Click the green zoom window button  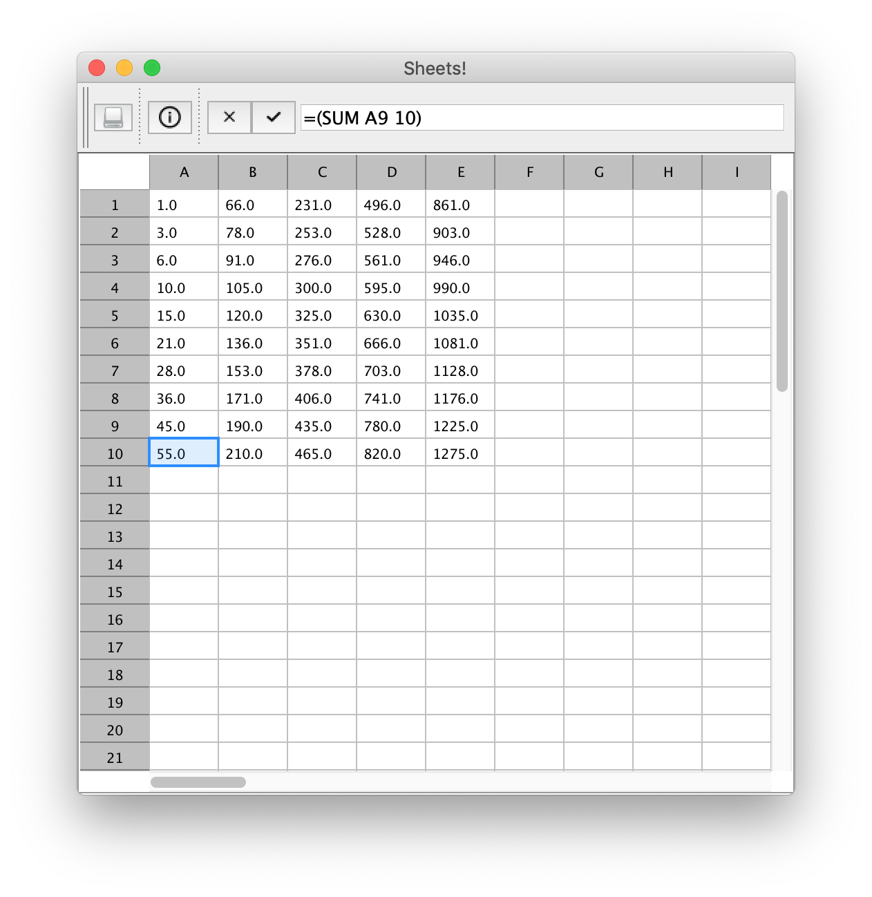point(152,68)
